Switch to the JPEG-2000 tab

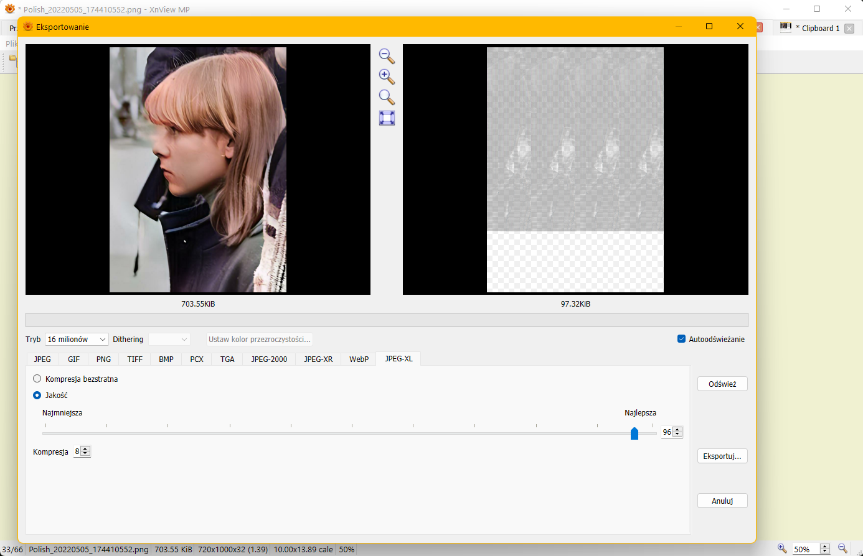click(269, 359)
